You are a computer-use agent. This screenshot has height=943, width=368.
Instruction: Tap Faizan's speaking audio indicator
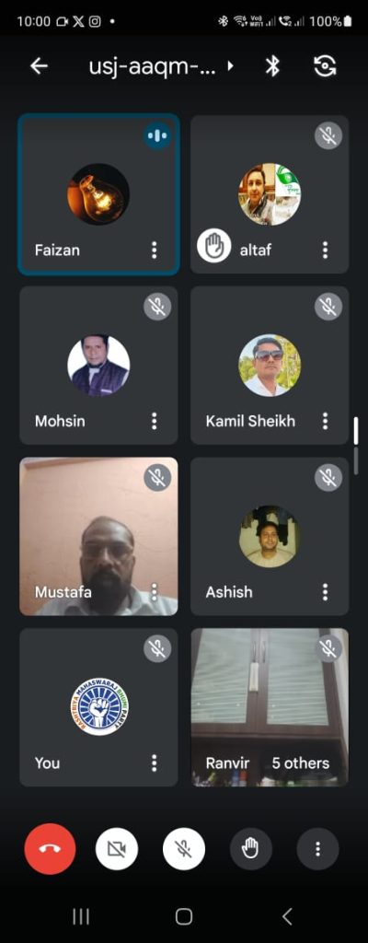(x=157, y=136)
